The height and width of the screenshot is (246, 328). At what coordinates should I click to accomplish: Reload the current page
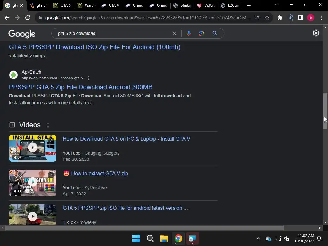pos(28,18)
